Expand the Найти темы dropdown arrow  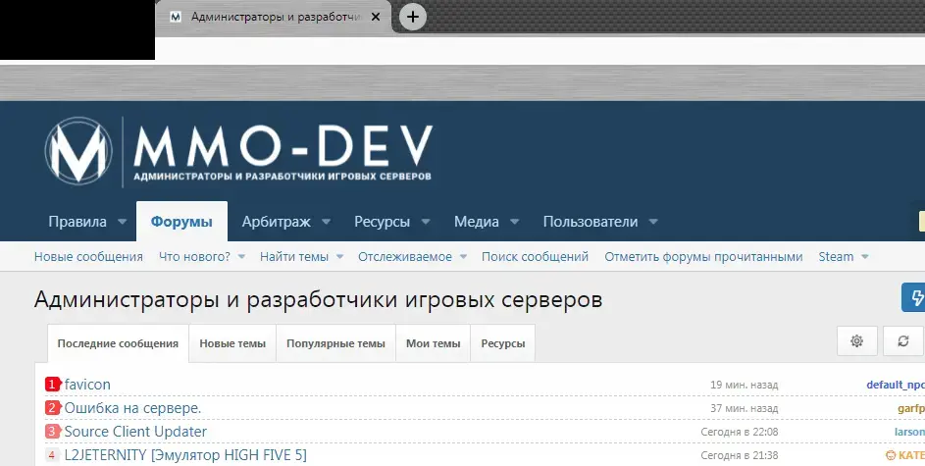(x=339, y=257)
